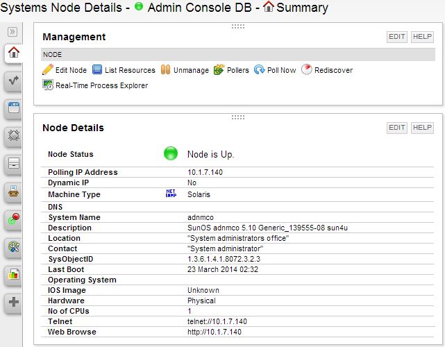Click the green status dot in title
The image size is (445, 347).
138,6
